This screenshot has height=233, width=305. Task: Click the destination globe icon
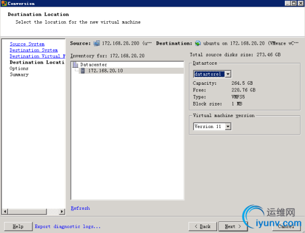pyautogui.click(x=198, y=43)
